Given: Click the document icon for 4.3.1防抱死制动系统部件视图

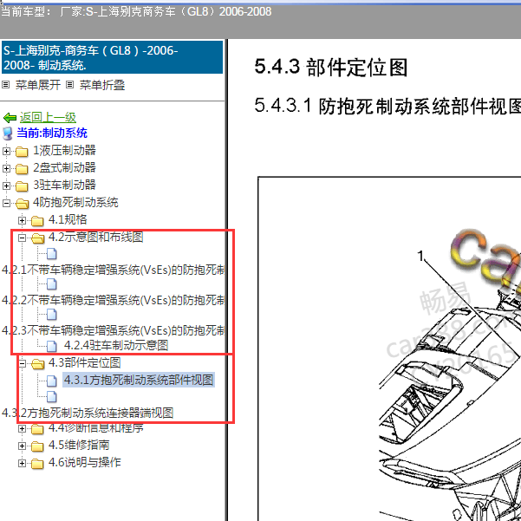Looking at the screenshot, I should [52, 381].
